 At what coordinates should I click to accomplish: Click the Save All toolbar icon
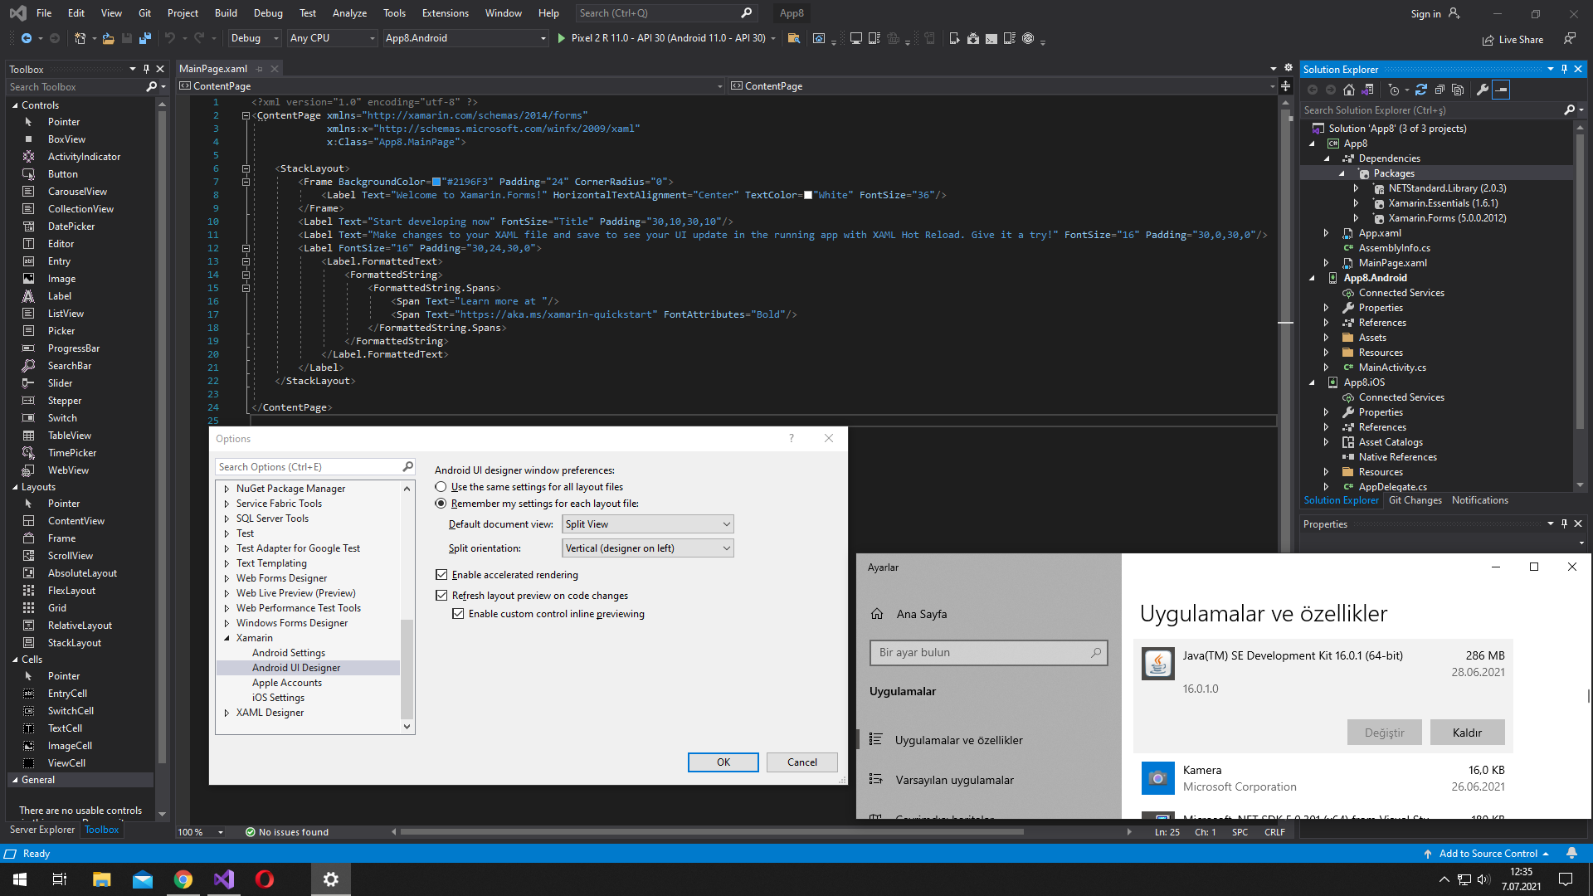coord(145,38)
